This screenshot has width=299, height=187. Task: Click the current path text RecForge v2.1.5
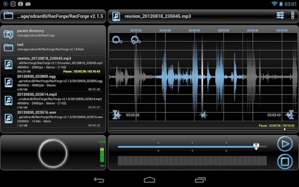(60, 16)
